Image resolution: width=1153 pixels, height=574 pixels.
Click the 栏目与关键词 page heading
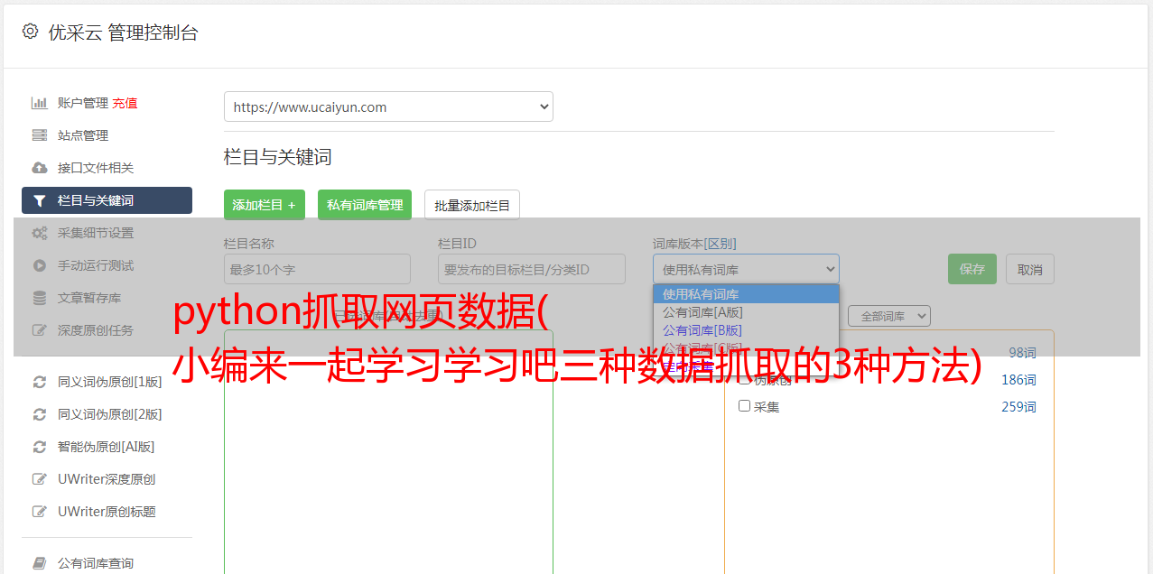tap(278, 157)
